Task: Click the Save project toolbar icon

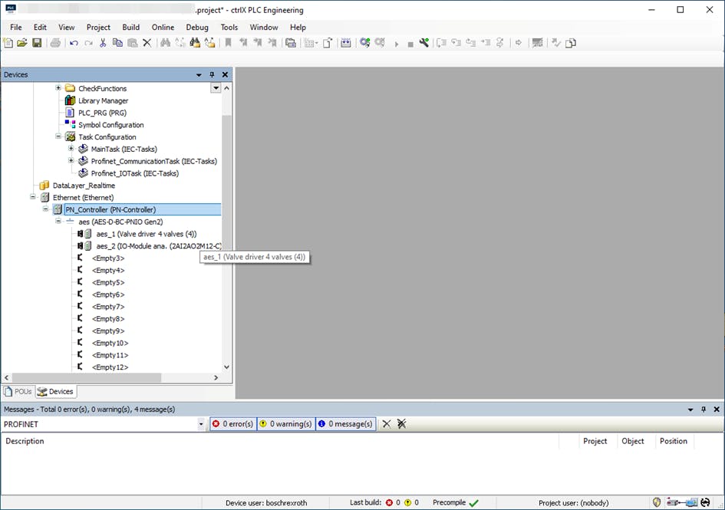Action: [36, 43]
